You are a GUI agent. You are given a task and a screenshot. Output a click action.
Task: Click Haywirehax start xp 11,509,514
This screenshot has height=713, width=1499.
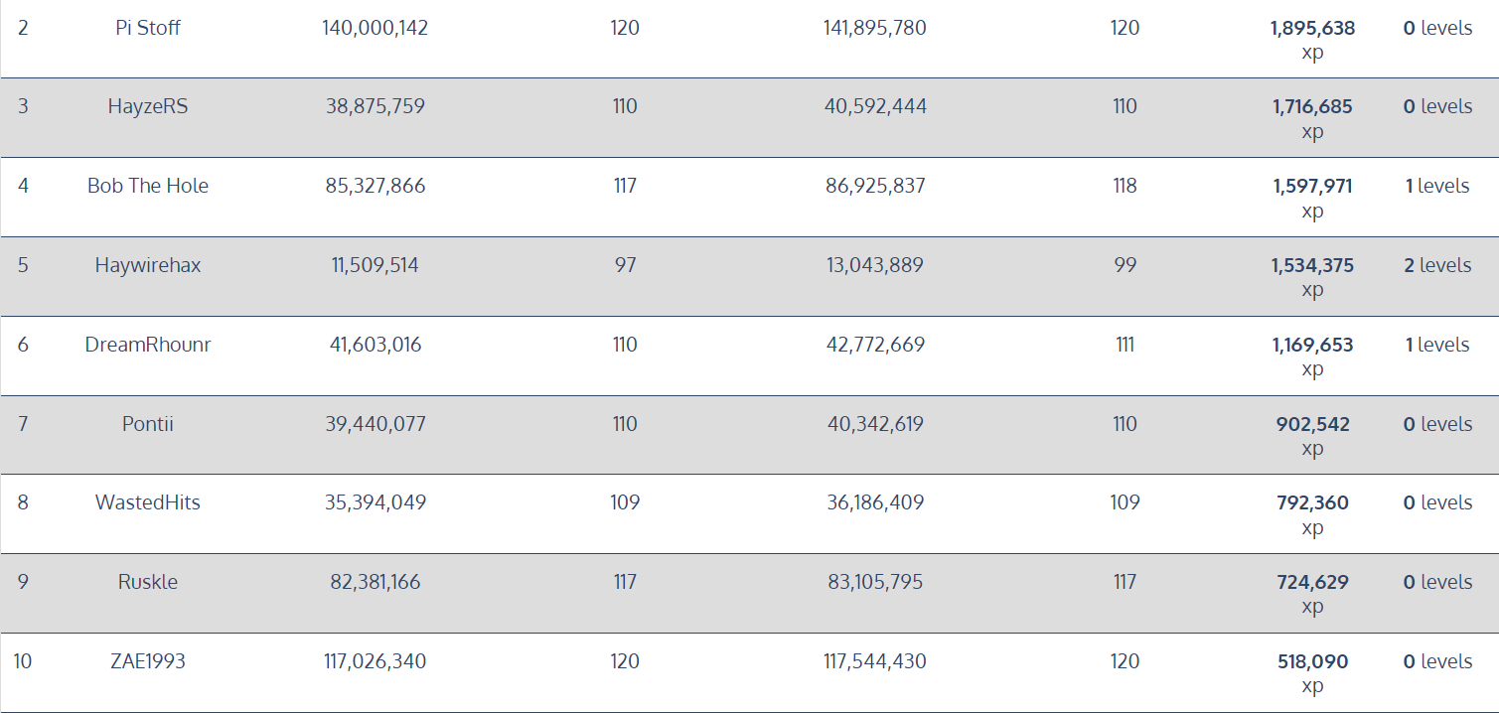point(375,265)
